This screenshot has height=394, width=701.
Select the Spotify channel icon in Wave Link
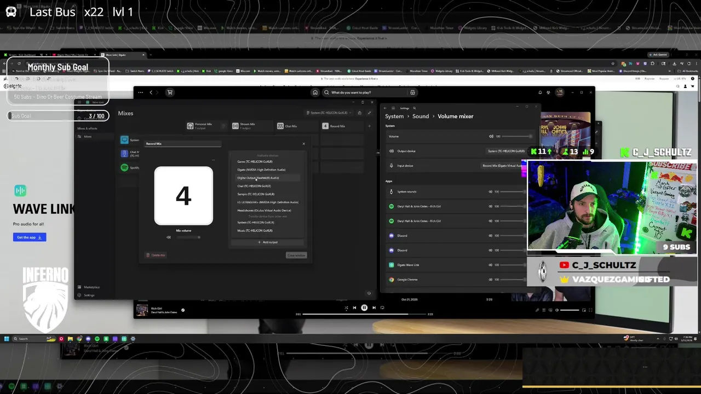coord(124,167)
